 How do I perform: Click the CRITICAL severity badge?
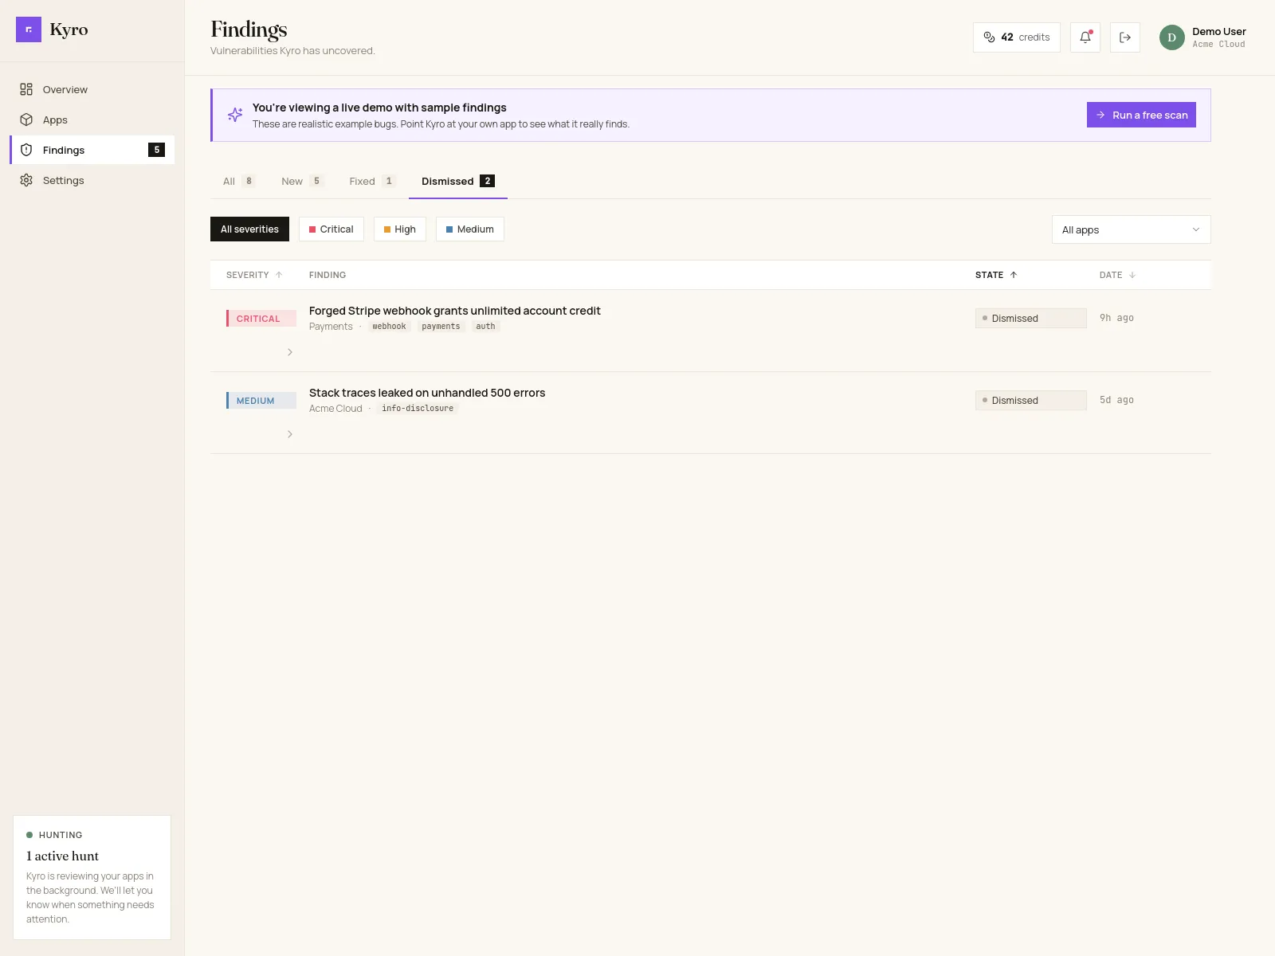point(261,319)
